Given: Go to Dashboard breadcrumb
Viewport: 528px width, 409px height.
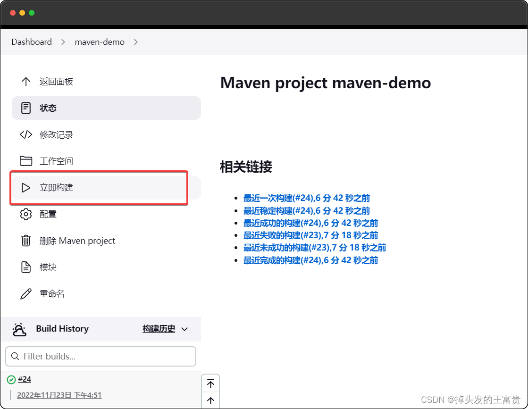Looking at the screenshot, I should pos(32,42).
